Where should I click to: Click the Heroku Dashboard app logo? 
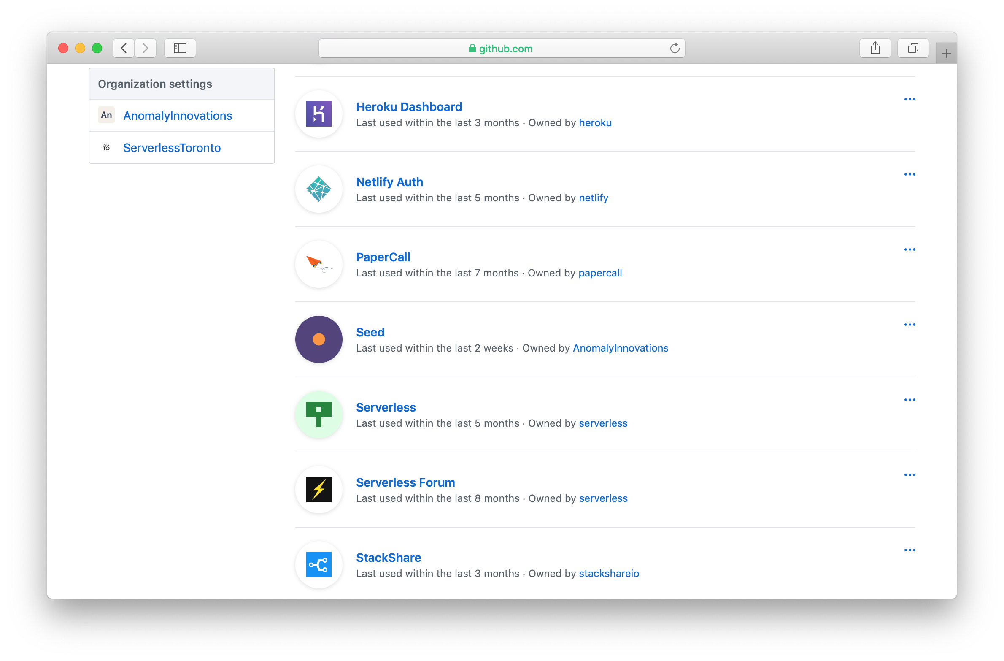[318, 114]
